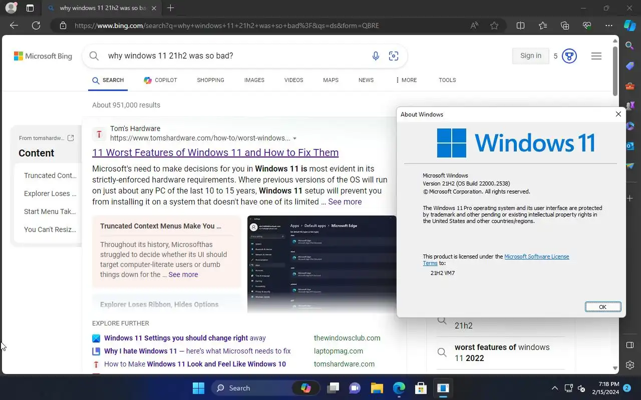Open the Bing hamburger menu
Image resolution: width=641 pixels, height=400 pixels.
point(596,56)
